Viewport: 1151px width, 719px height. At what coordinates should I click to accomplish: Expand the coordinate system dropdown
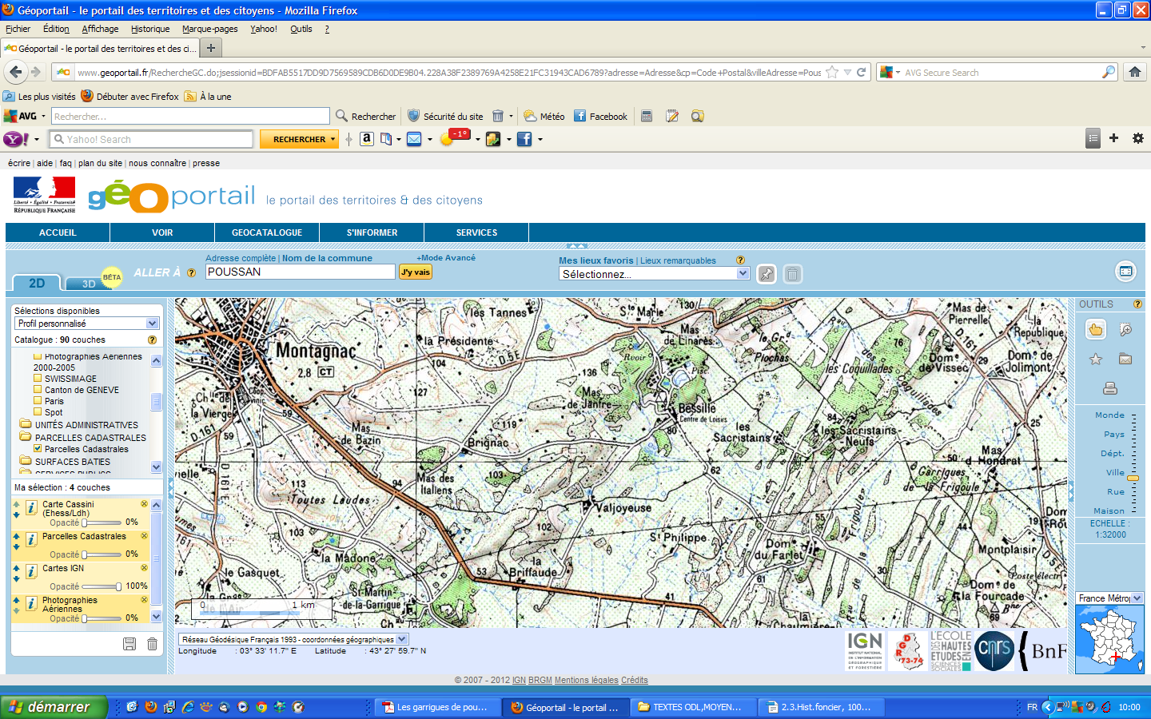(x=402, y=639)
